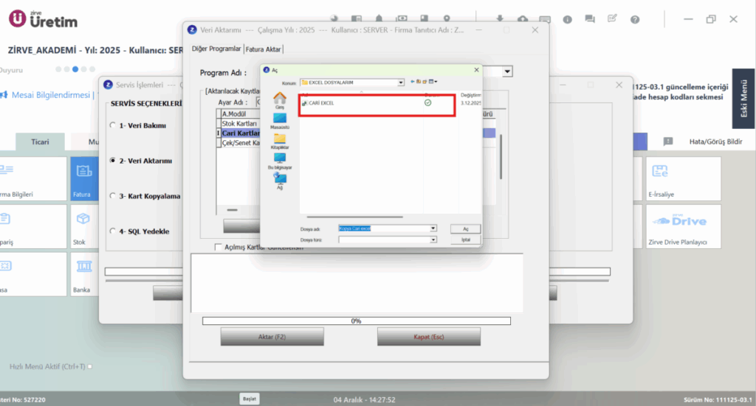The height and width of the screenshot is (406, 756).
Task: Select the Ticari tab
Action: (x=40, y=142)
